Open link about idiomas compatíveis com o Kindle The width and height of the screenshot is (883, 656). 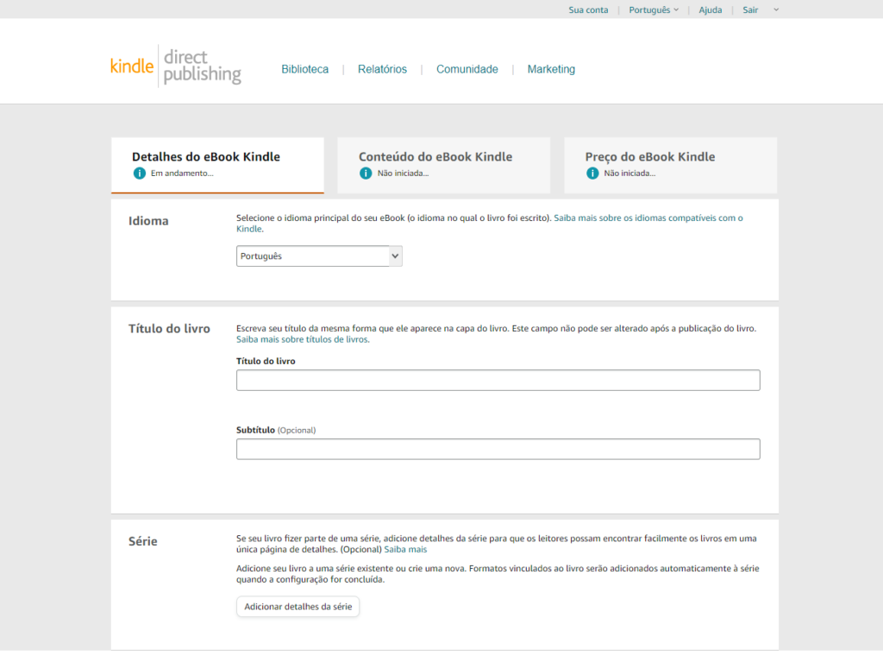(648, 218)
